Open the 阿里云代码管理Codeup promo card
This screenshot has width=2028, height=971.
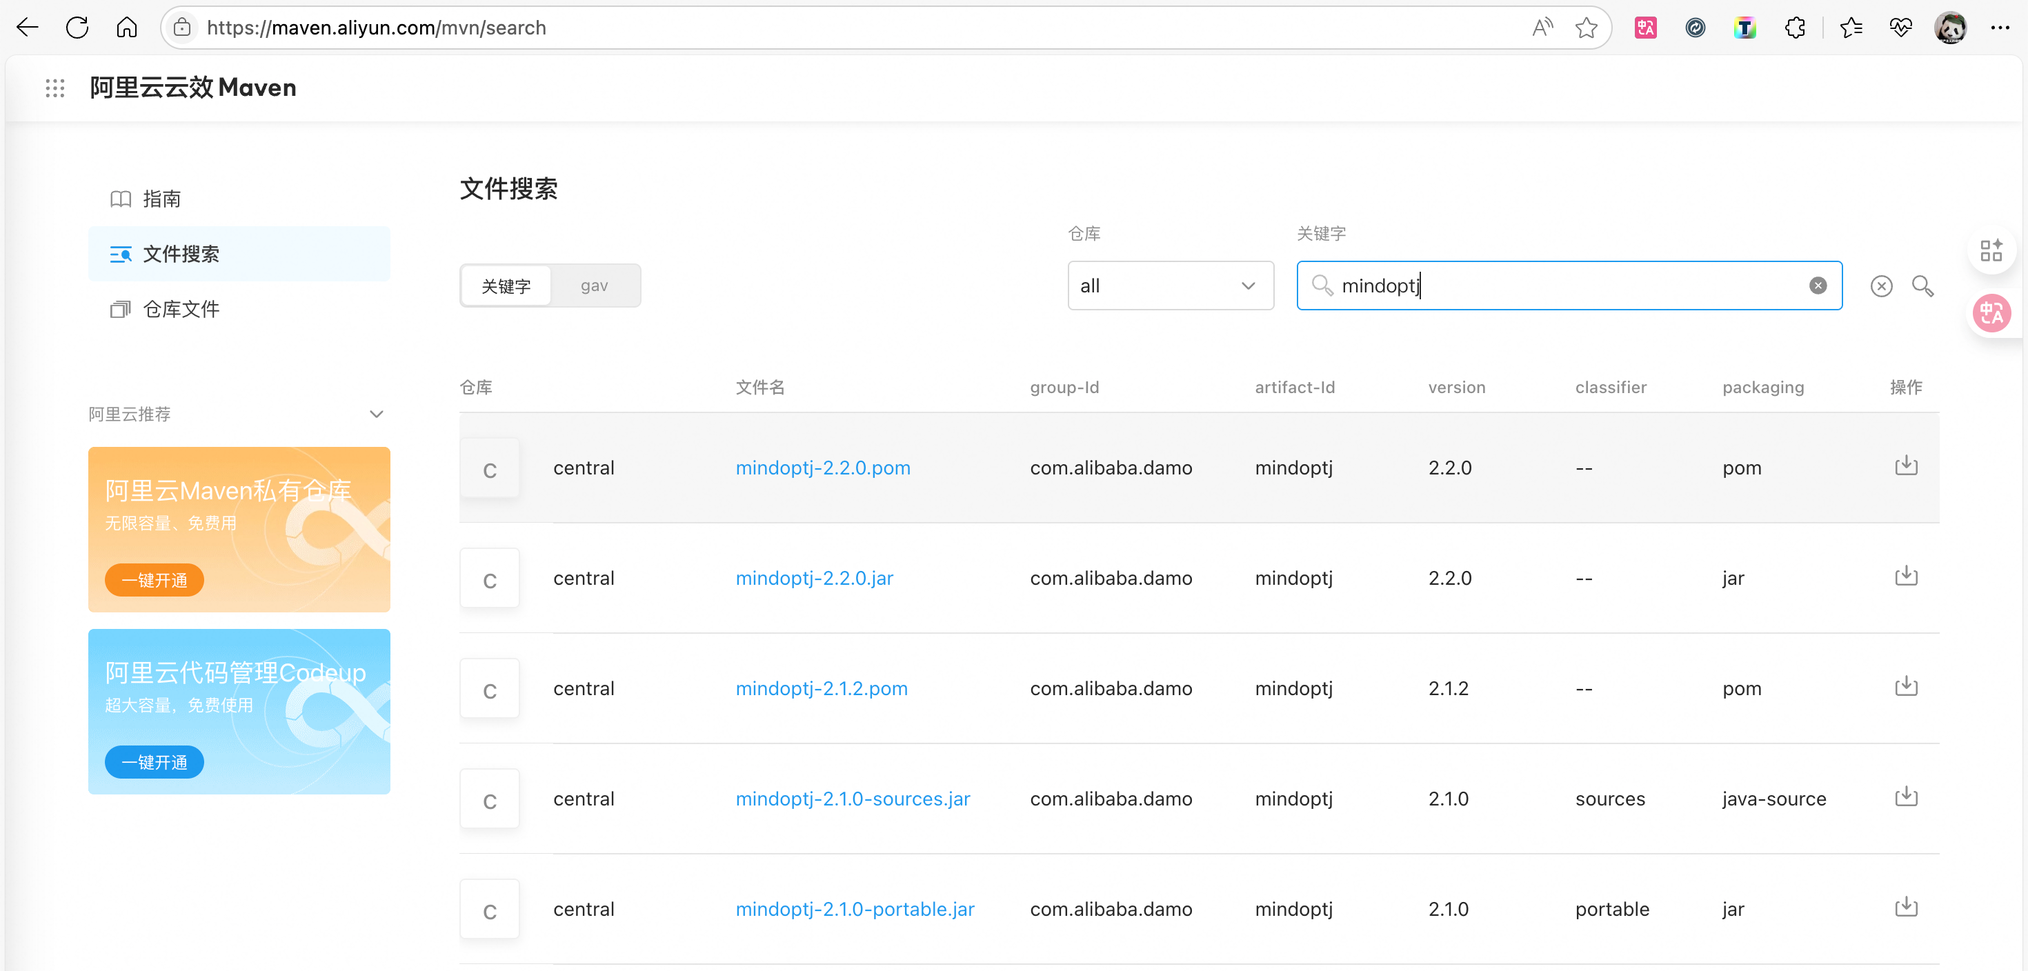239,710
